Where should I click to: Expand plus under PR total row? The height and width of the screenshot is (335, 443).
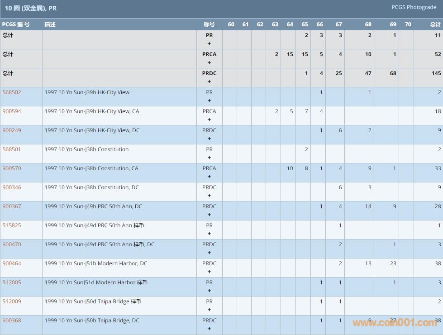(x=209, y=44)
